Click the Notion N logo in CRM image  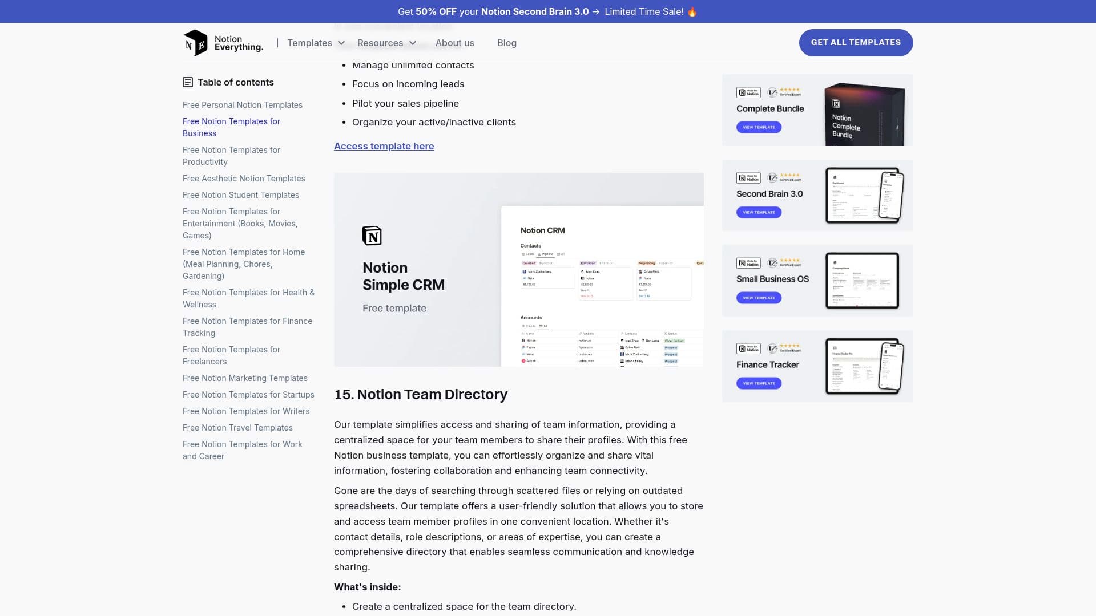[372, 236]
